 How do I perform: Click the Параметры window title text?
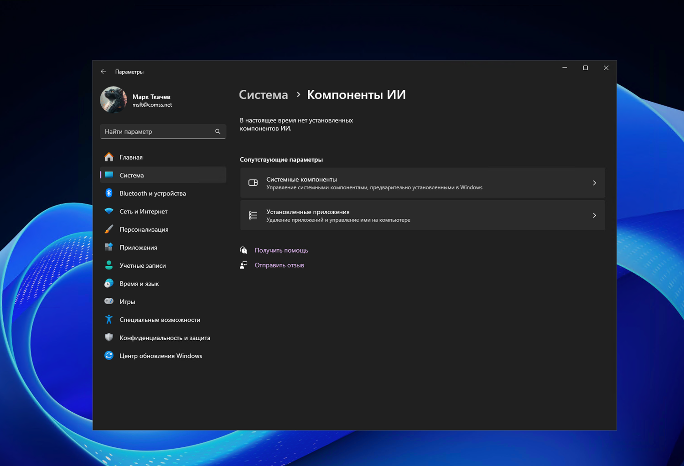pyautogui.click(x=130, y=72)
